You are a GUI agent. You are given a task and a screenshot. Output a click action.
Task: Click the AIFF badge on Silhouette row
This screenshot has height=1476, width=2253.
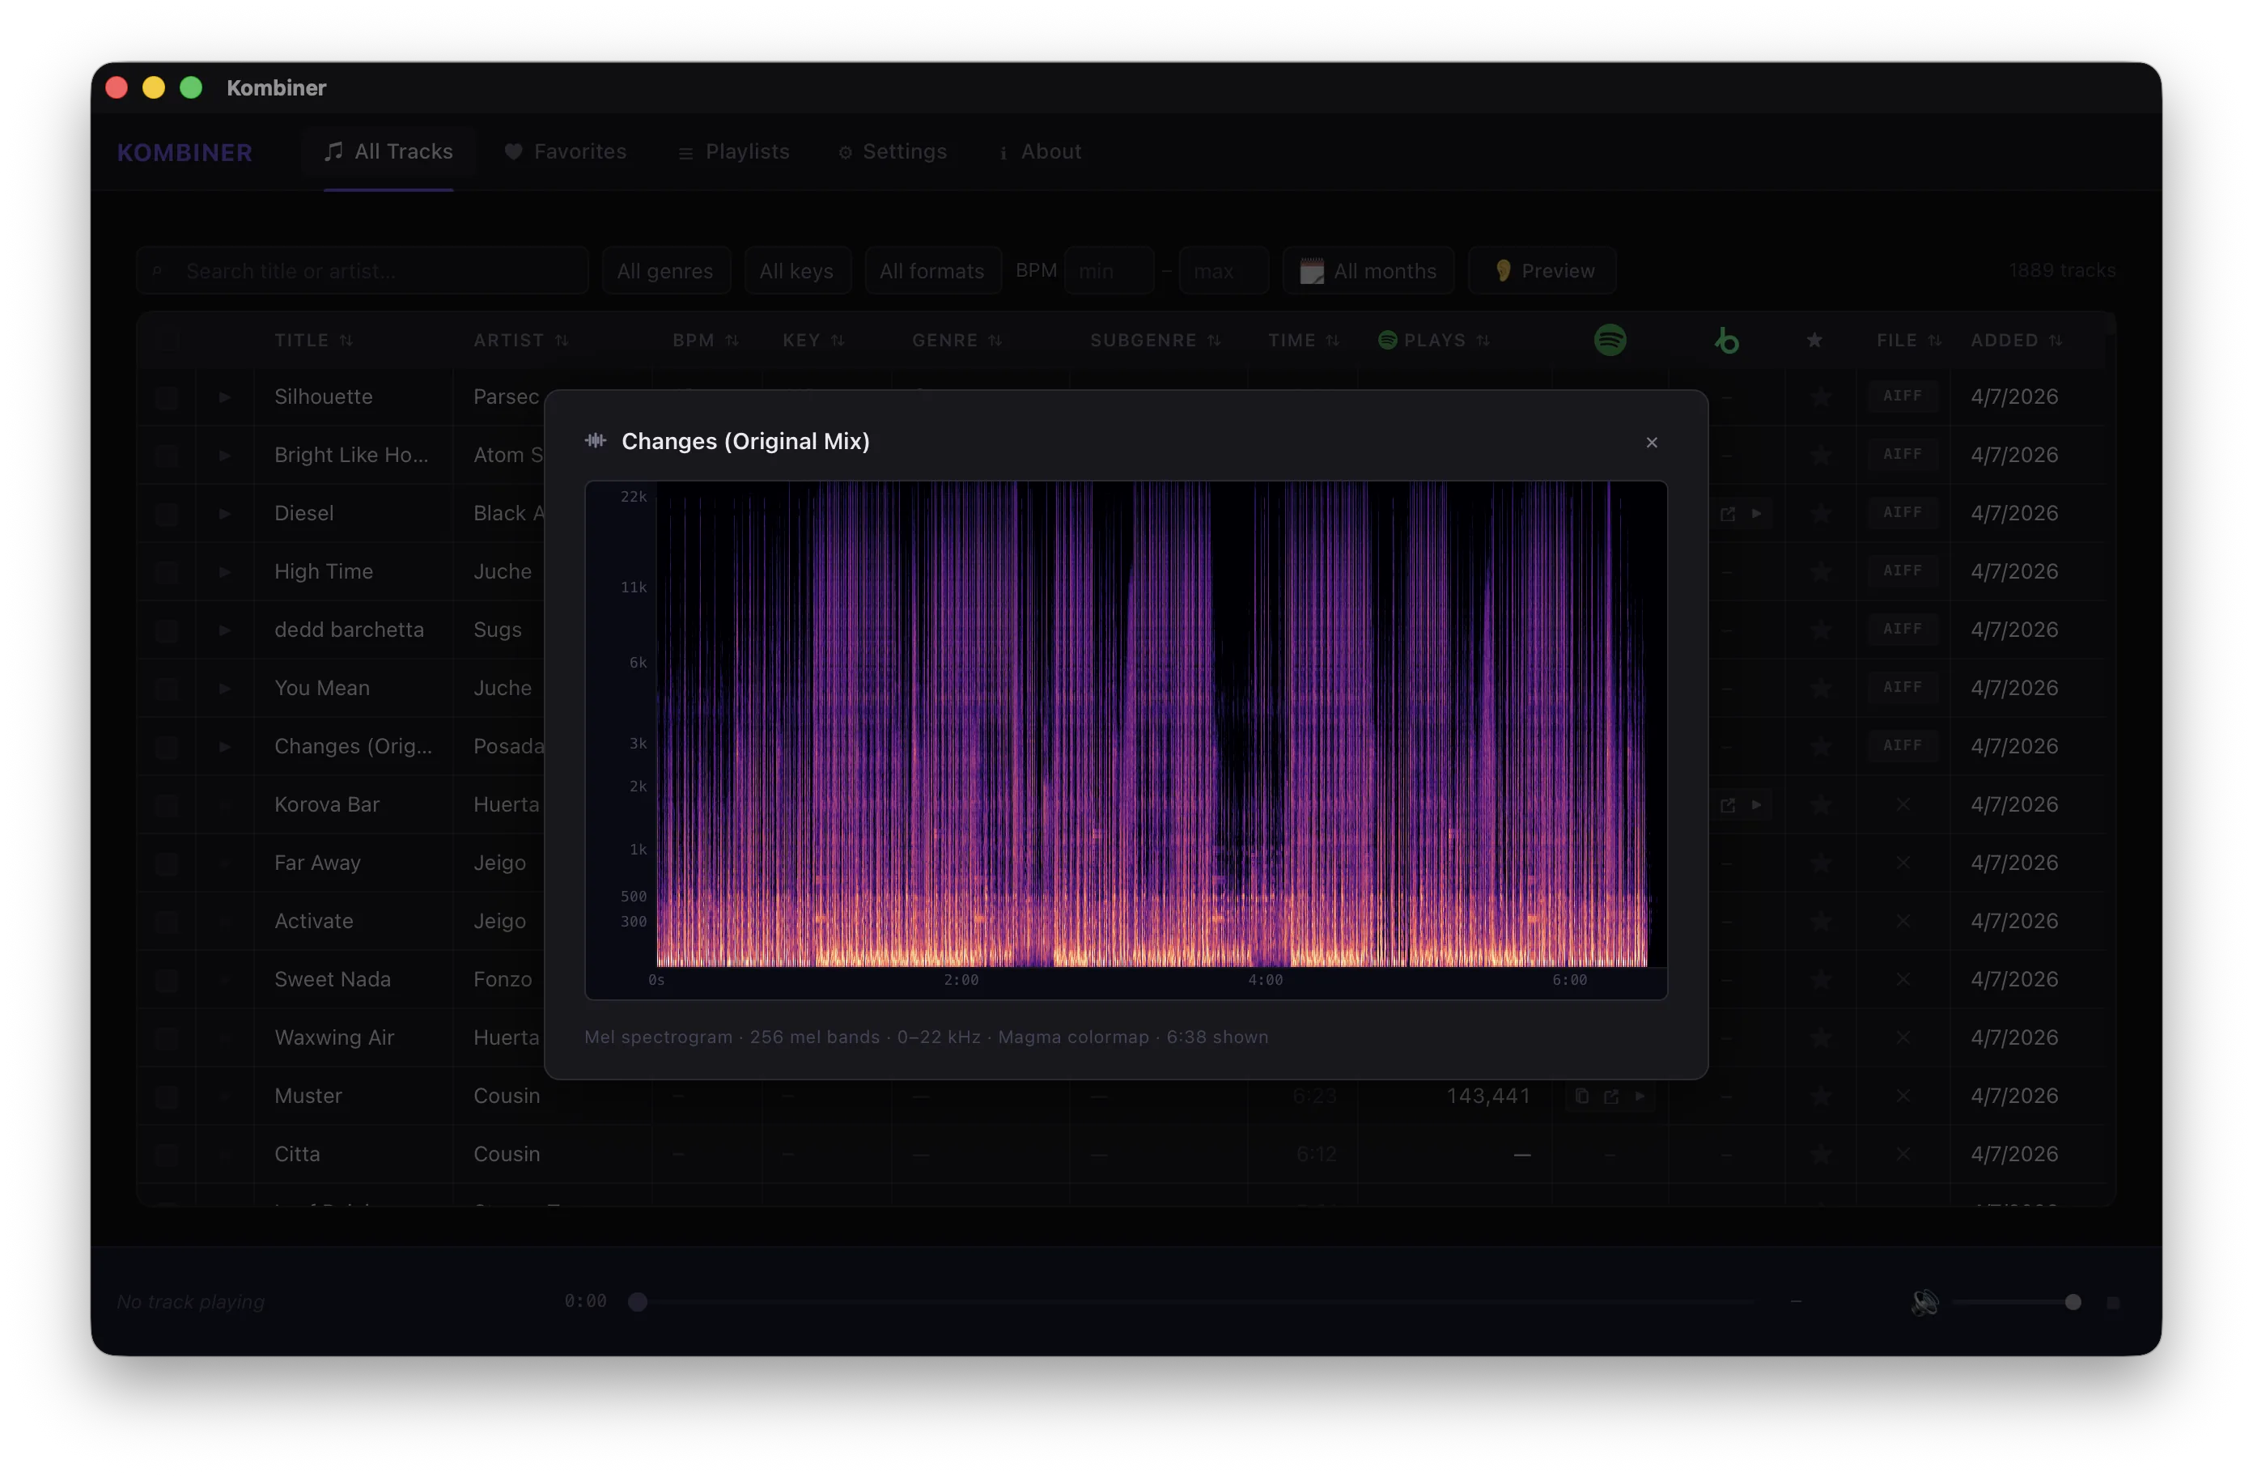(x=1903, y=396)
